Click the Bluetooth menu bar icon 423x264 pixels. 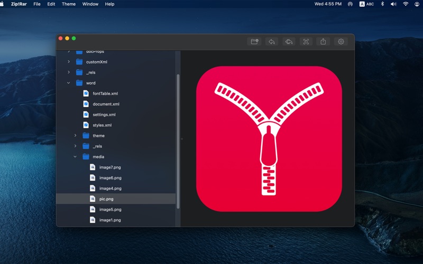pos(382,4)
